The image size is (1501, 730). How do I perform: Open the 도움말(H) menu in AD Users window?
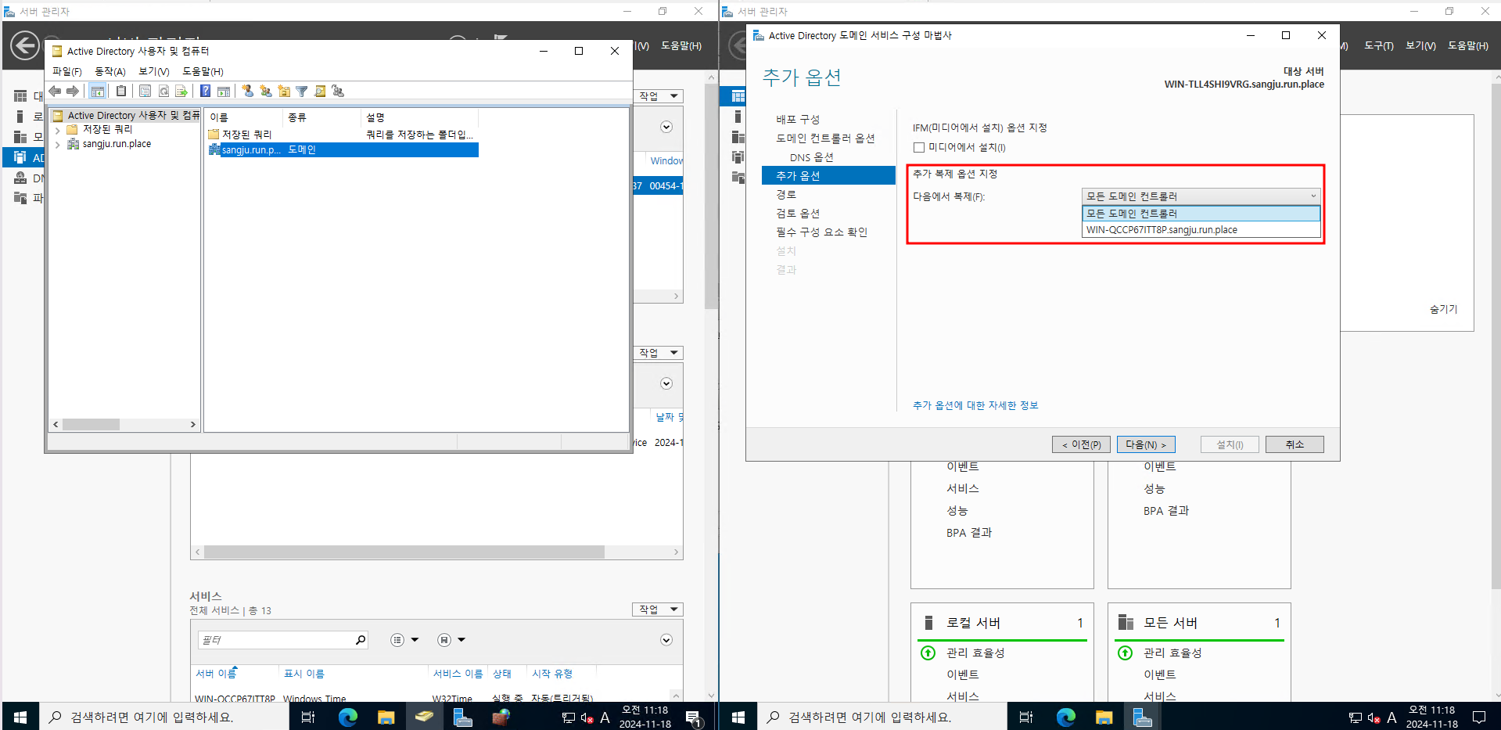coord(203,71)
